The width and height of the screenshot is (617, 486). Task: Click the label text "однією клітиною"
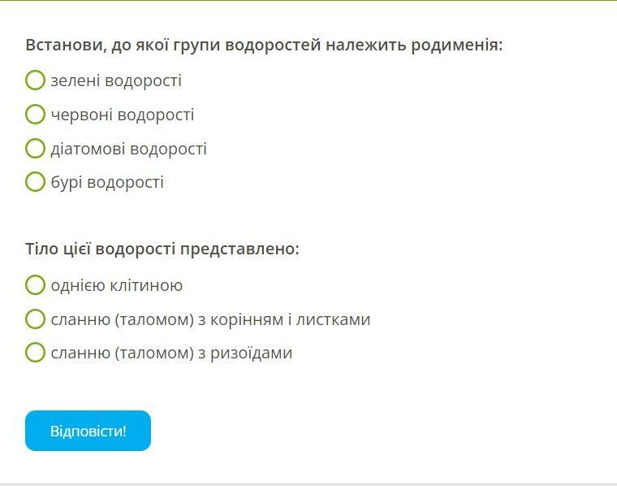coord(116,285)
